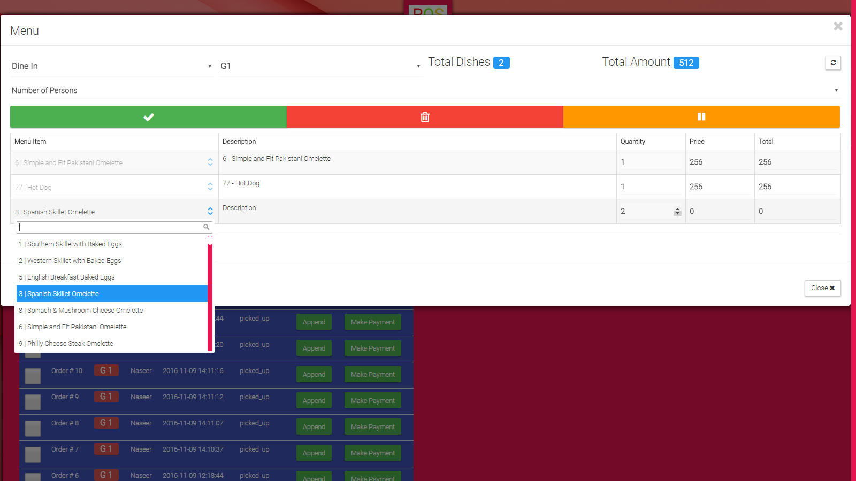Screen dimensions: 856x481
Task: Select English Breakfast Baked Eggs option
Action: tap(71, 277)
